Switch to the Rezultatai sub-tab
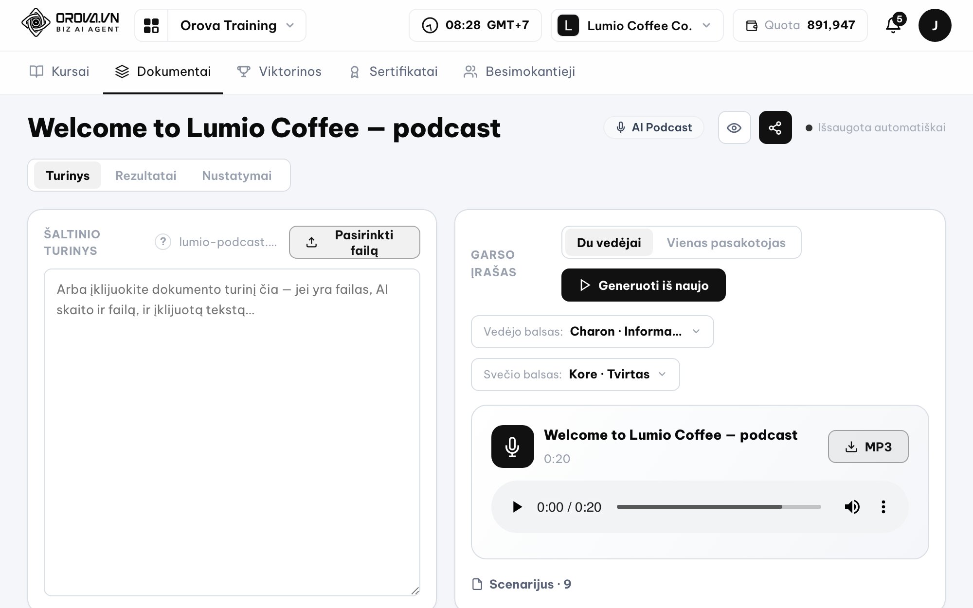 [x=145, y=175]
